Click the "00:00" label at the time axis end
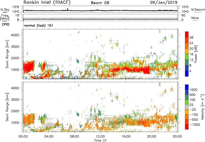205x142 pixels. point(177,137)
